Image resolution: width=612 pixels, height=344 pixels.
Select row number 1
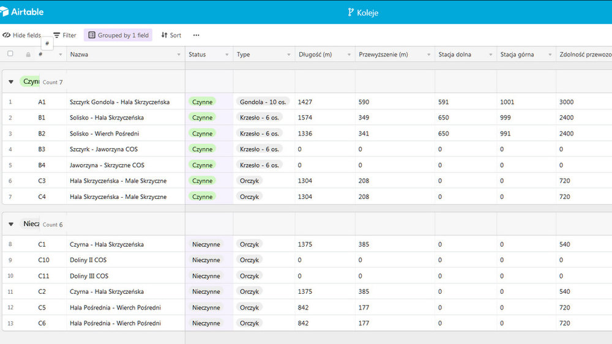click(x=10, y=102)
